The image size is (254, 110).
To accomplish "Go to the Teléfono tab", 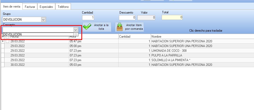I will 63,7.
